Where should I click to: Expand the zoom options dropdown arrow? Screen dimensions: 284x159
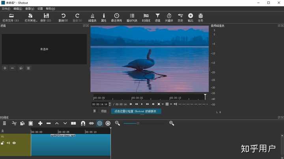[x=163, y=104]
